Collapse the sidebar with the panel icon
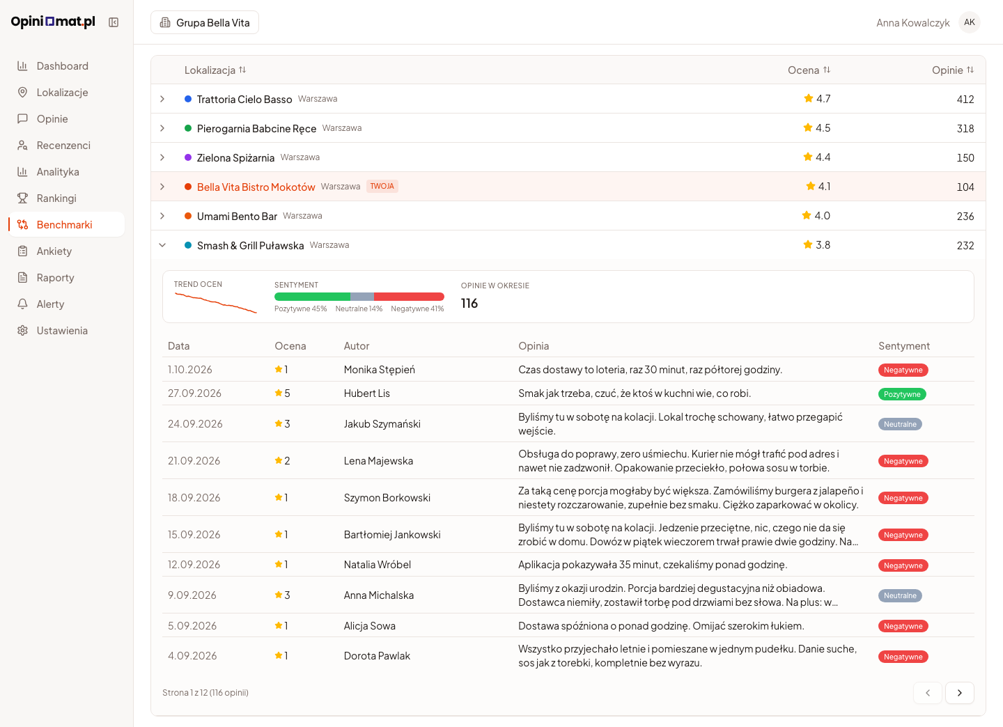 (x=114, y=22)
